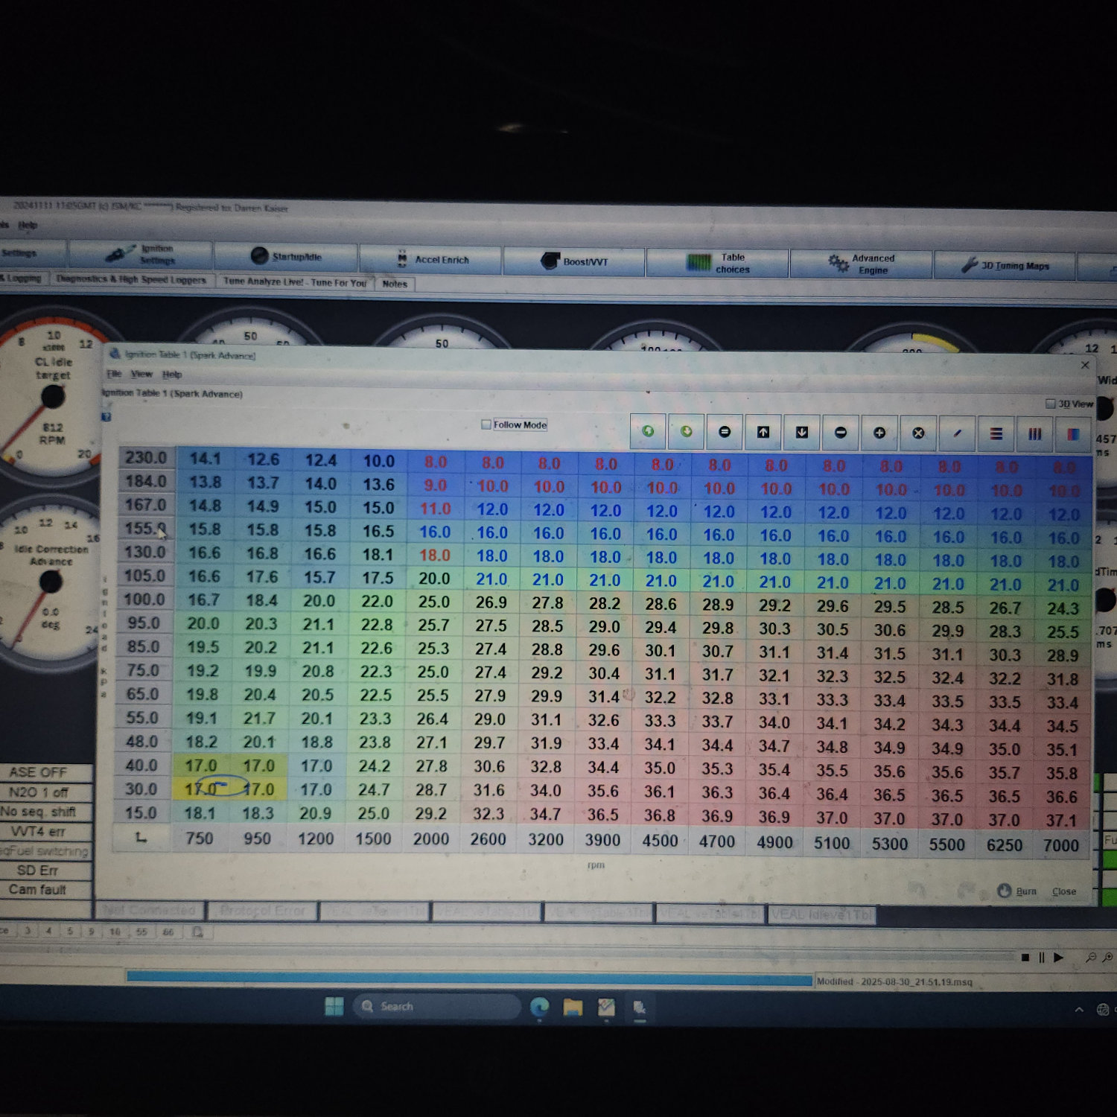Click the interpolate horizontally lines icon
1117x1117 pixels.
[996, 433]
